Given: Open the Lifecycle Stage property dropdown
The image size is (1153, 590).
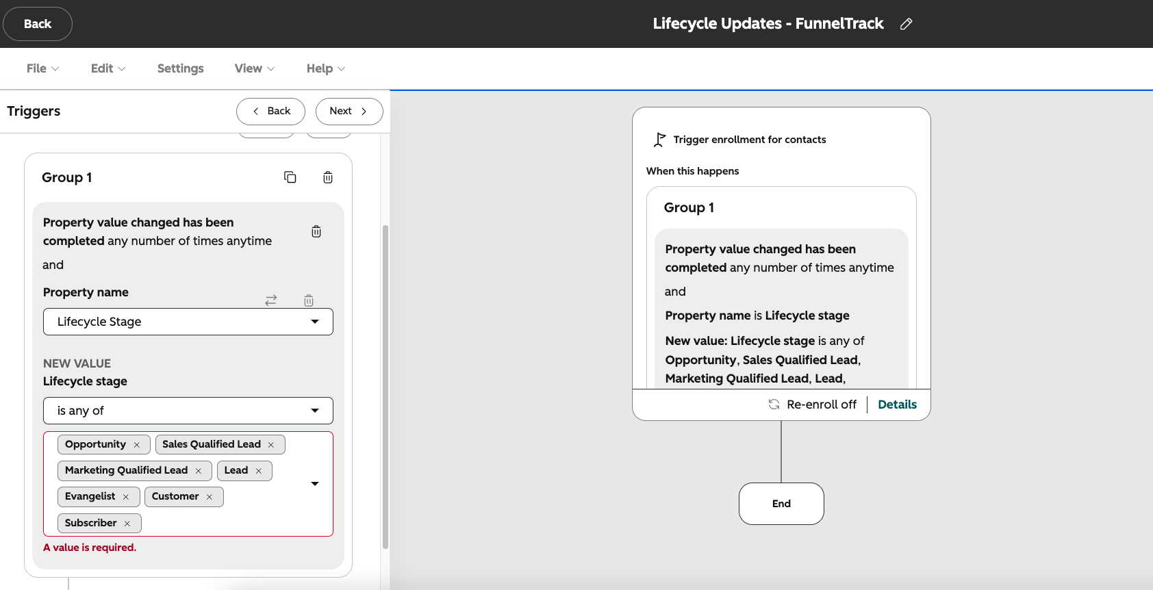Looking at the screenshot, I should pos(188,322).
